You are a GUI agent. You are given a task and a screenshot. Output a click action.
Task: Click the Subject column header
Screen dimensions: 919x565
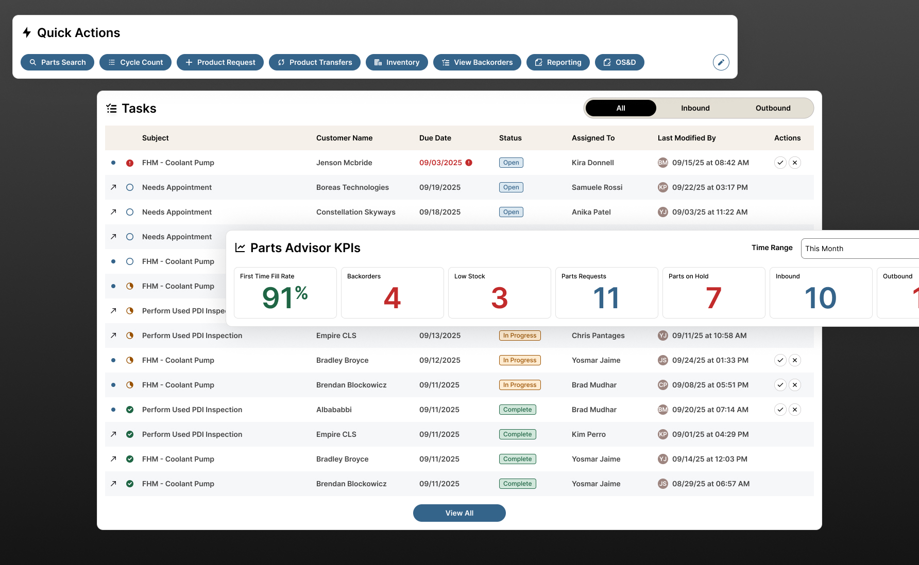pyautogui.click(x=156, y=138)
